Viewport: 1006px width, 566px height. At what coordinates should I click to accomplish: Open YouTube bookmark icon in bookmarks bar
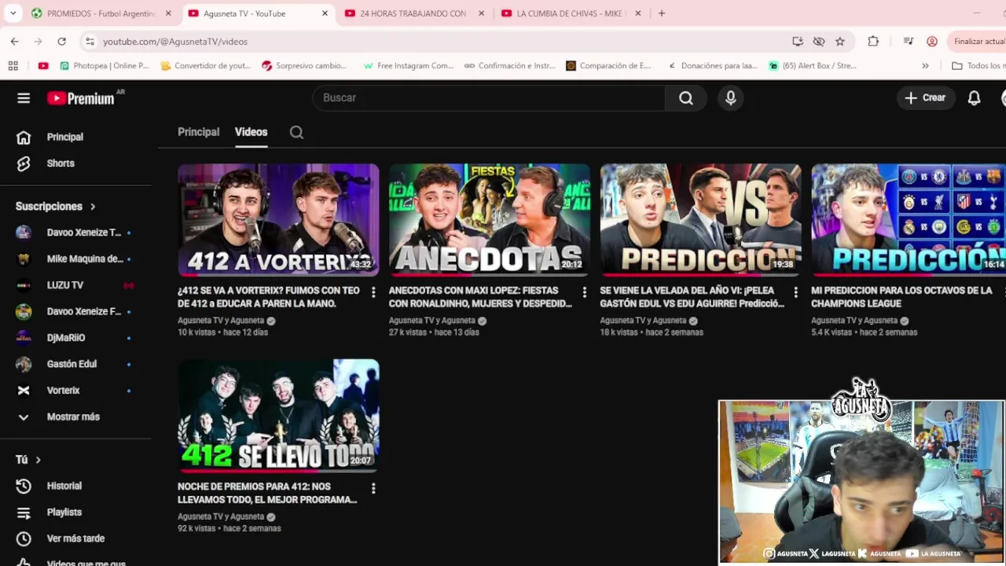(43, 65)
